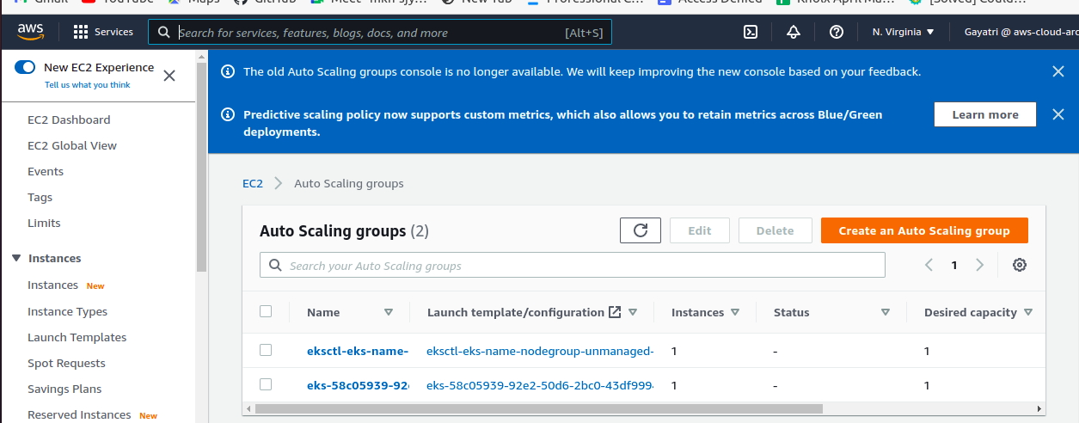Dismiss the predictive scaling policy notice
Viewport: 1079px width, 423px height.
click(1058, 114)
